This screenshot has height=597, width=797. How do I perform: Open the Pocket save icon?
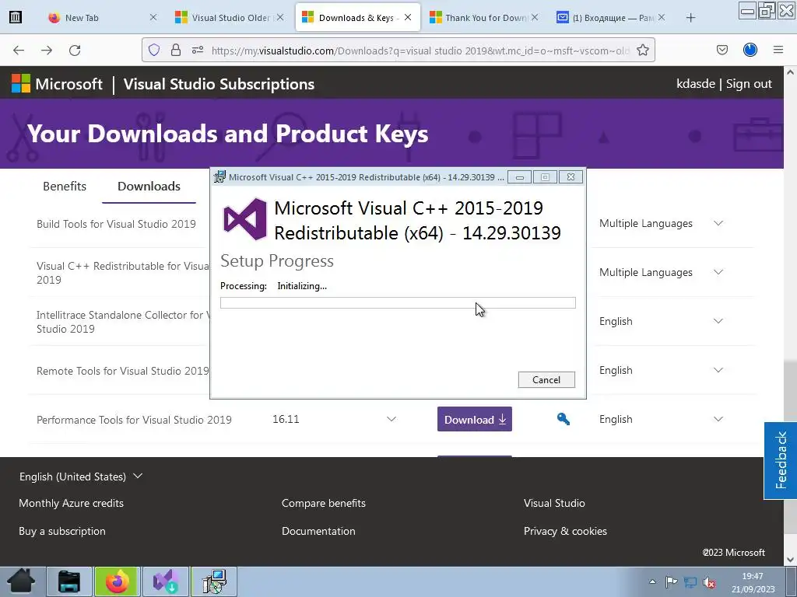click(x=722, y=50)
